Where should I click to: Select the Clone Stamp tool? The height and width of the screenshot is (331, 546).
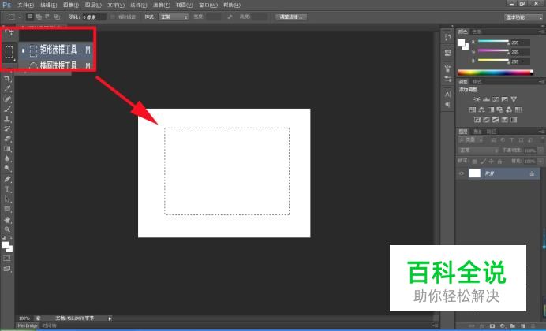[x=7, y=119]
